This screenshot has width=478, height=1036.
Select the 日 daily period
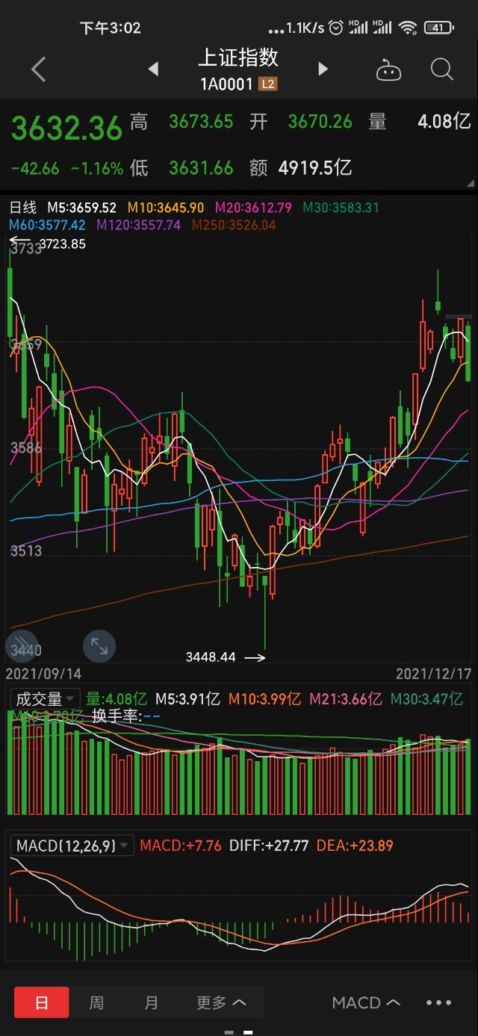pyautogui.click(x=42, y=1002)
